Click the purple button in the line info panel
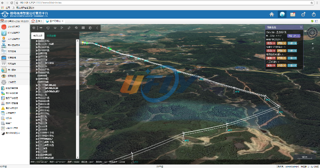The height and width of the screenshot is (168, 320). (294, 36)
